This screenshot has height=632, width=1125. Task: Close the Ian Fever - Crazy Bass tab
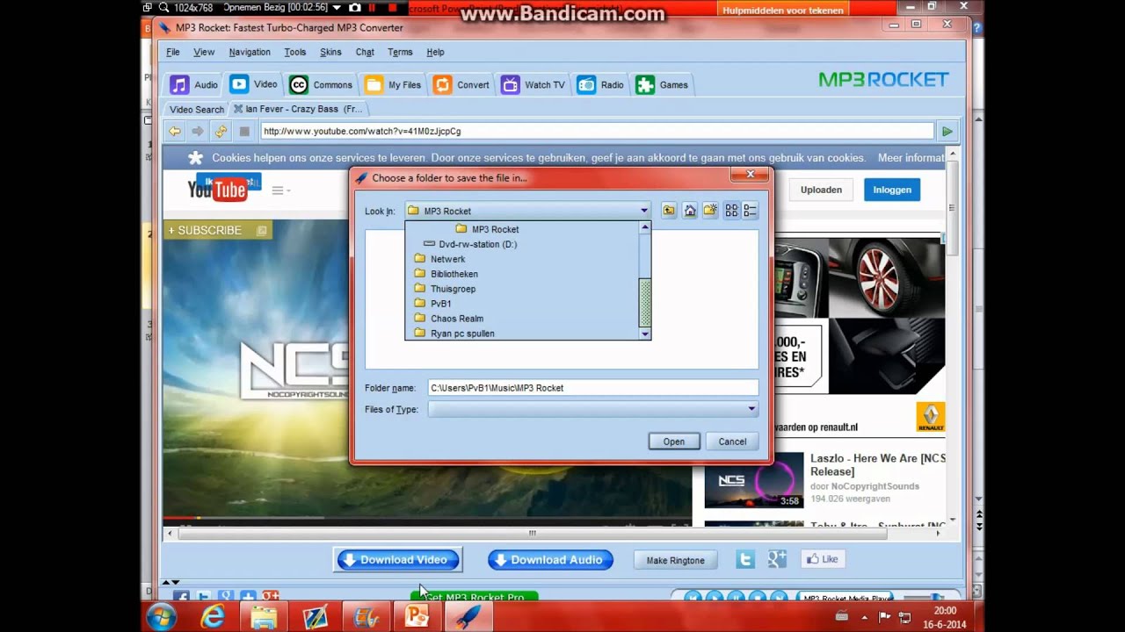click(x=237, y=109)
